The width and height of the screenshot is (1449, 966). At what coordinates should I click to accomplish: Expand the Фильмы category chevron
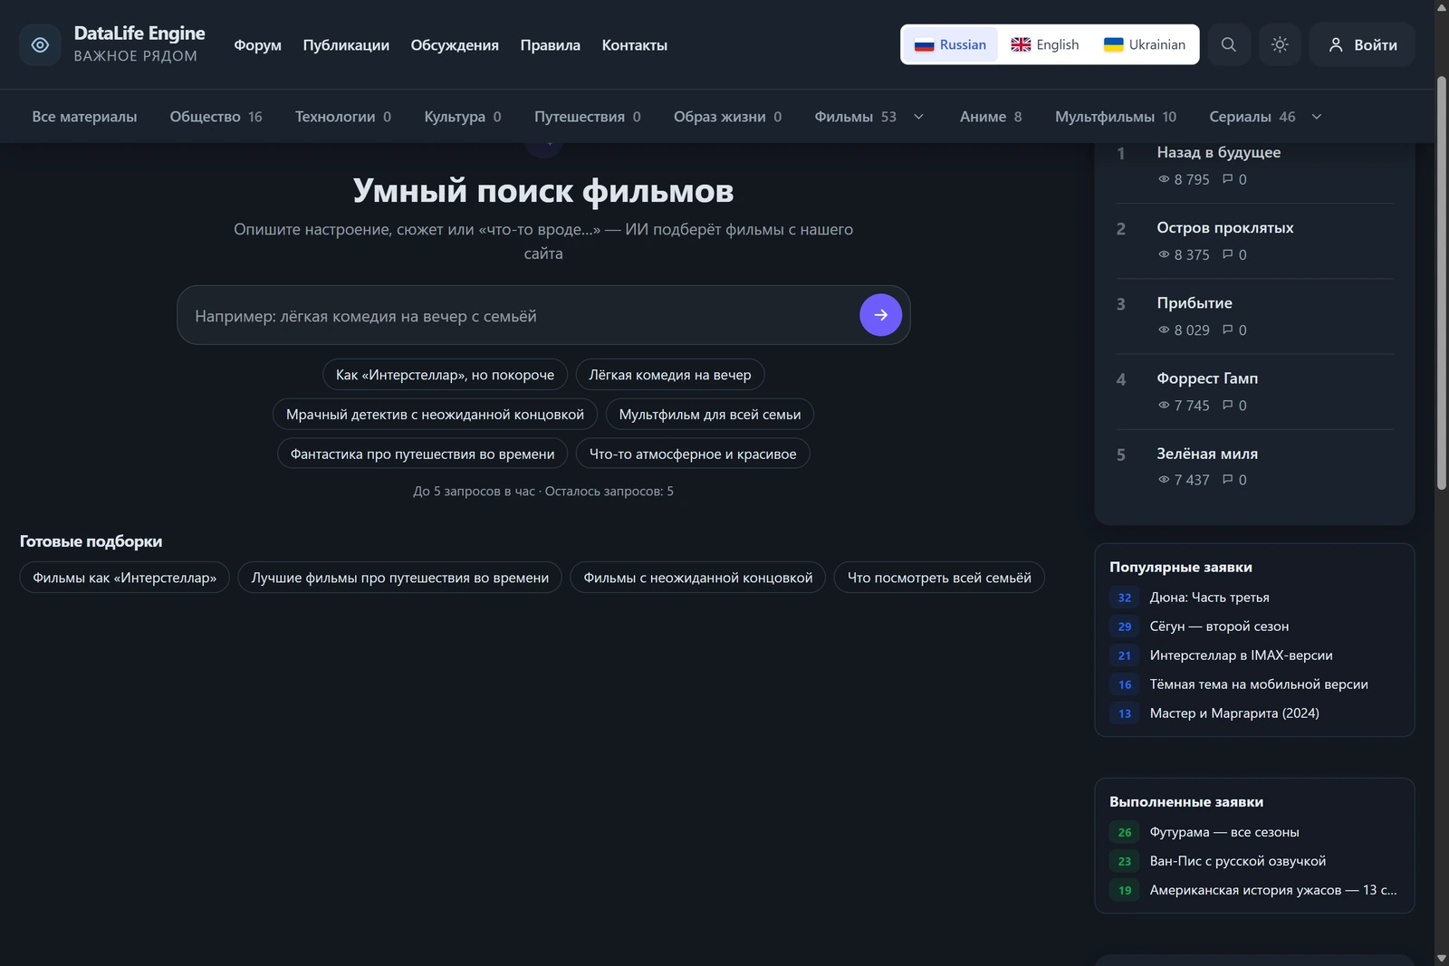click(918, 117)
